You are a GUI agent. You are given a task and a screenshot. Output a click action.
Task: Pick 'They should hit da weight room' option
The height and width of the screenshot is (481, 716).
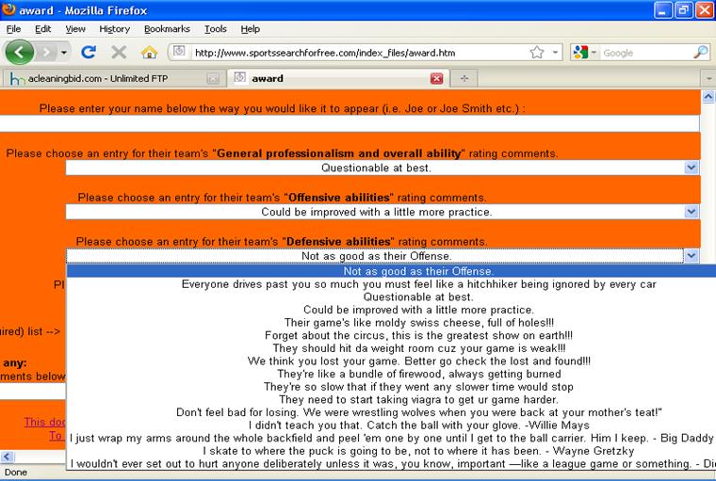[x=391, y=348]
